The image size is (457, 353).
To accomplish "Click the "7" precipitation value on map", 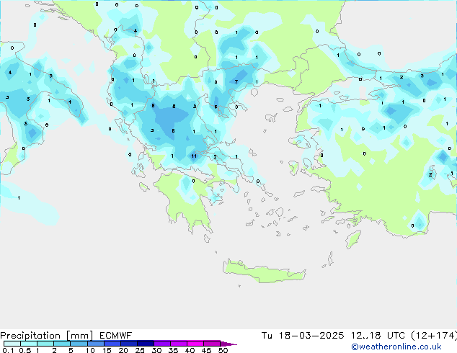I will pyautogui.click(x=236, y=82).
